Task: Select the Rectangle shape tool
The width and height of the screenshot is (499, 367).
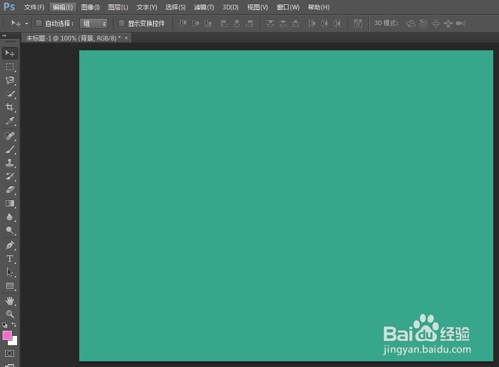Action: coord(10,286)
